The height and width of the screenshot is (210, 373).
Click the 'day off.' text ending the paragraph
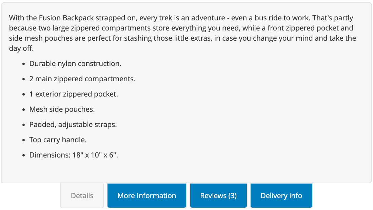21,48
